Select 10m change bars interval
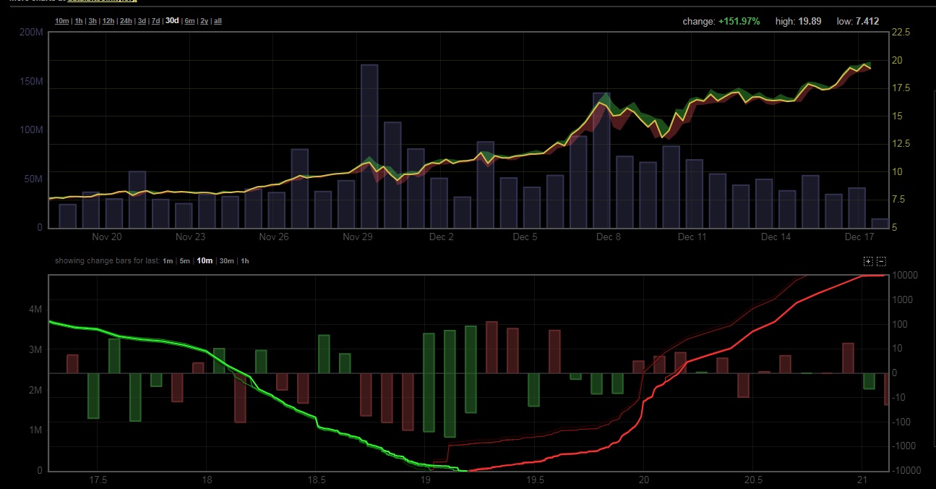 click(x=205, y=261)
